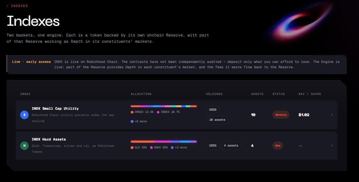Click the Robinhood Chain utility projects description

coord(73,118)
